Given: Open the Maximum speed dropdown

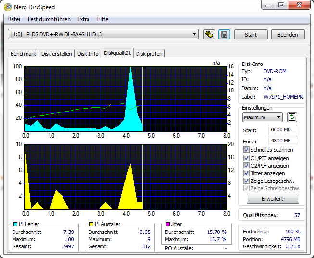Looking at the screenshot, I should click(x=263, y=117).
